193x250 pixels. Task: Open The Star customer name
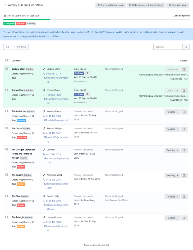click(x=16, y=196)
